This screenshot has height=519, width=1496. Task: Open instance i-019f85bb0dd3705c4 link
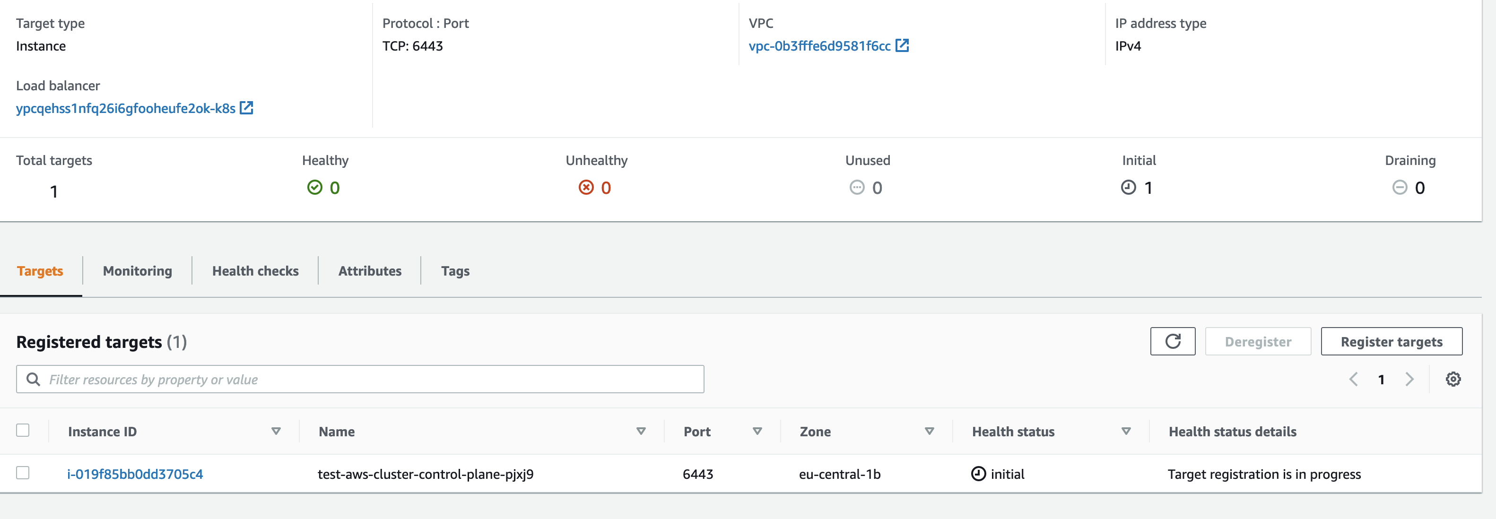point(135,474)
